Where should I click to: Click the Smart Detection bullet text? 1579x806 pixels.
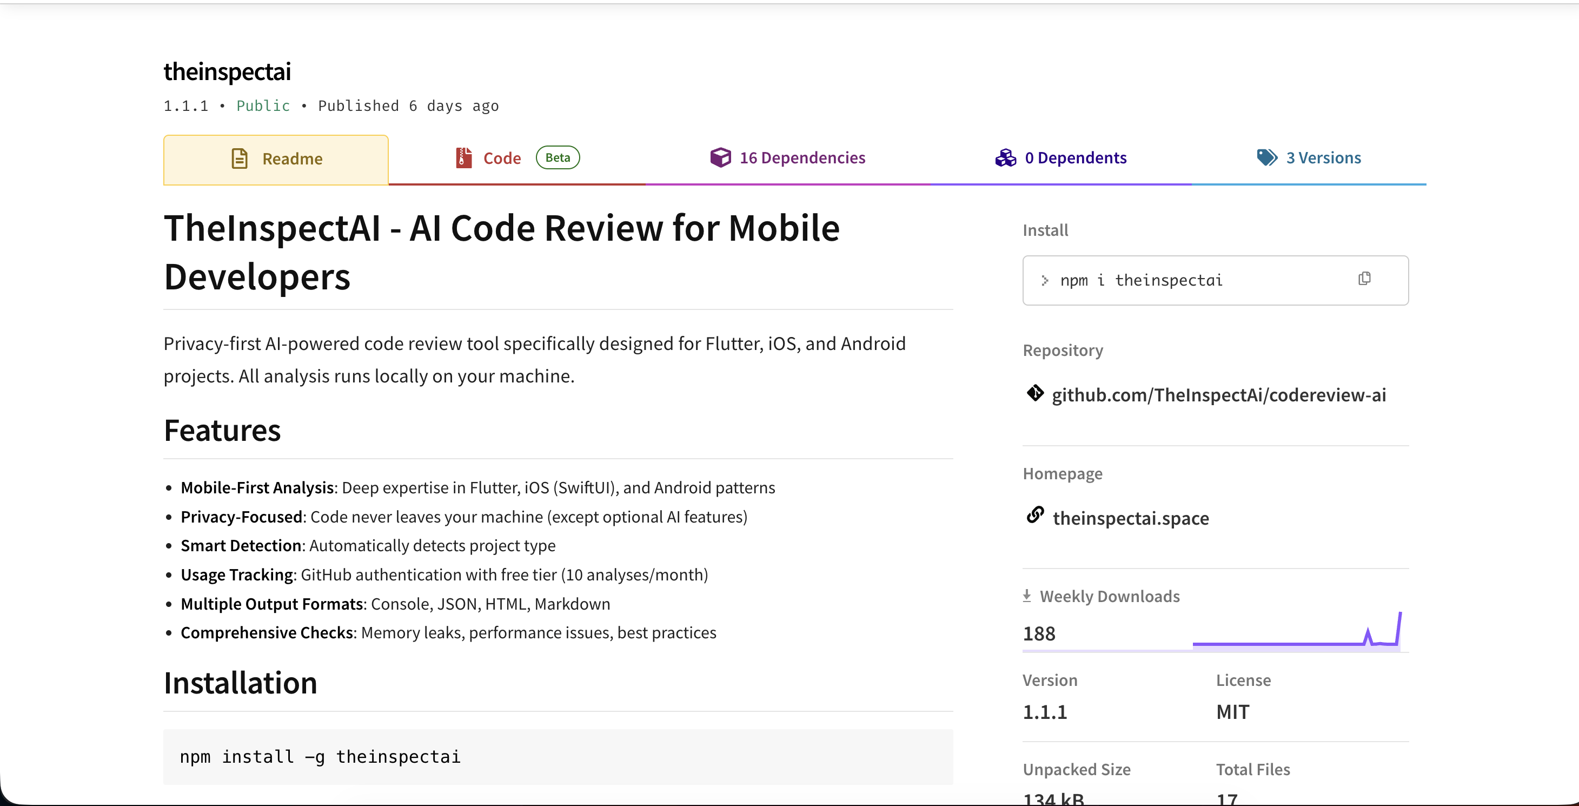pyautogui.click(x=368, y=546)
